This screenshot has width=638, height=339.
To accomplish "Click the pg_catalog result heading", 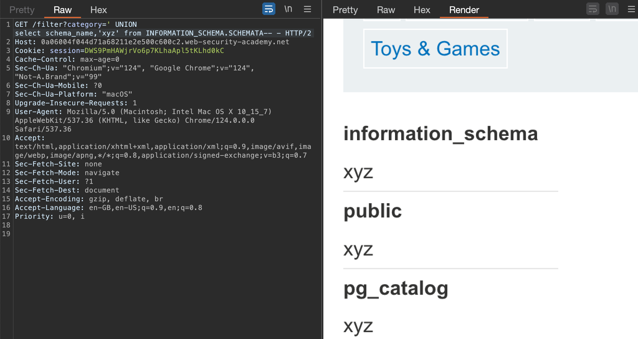I will point(395,288).
